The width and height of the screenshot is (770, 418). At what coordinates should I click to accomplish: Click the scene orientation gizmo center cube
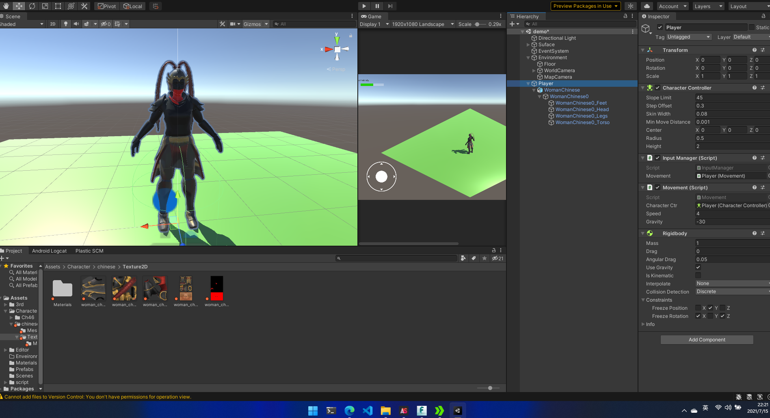click(x=337, y=49)
